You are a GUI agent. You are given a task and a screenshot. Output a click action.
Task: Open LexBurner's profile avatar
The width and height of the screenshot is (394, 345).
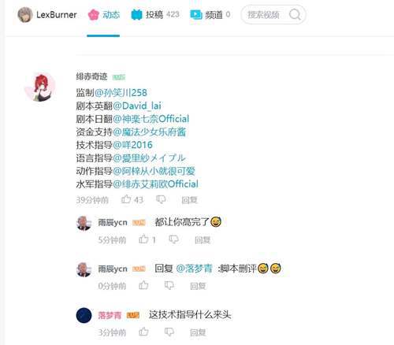tap(25, 15)
